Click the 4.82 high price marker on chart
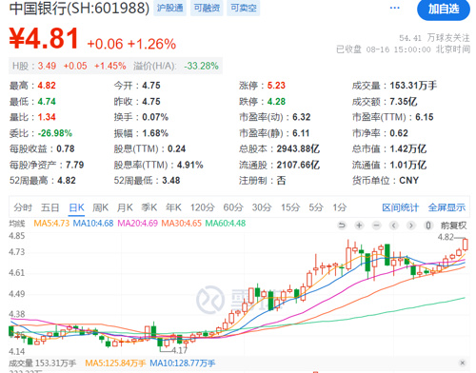This screenshot has height=373, width=476. [446, 237]
